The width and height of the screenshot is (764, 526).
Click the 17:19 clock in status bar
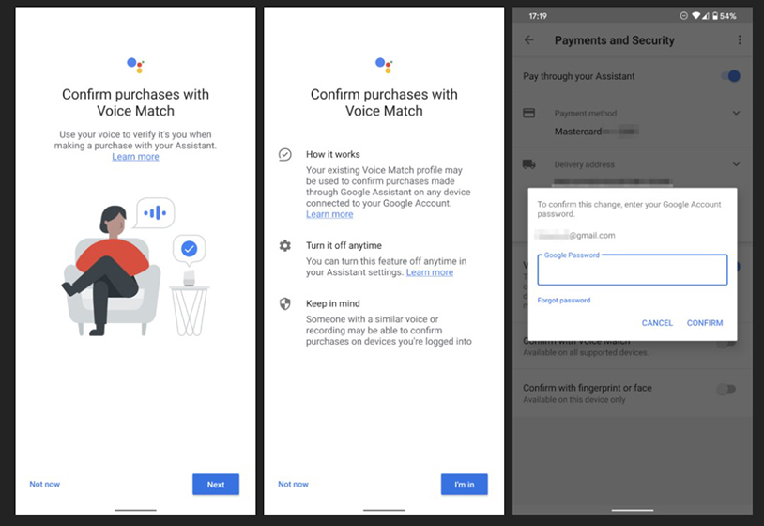pos(538,16)
